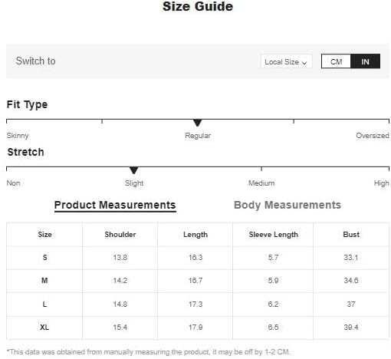The height and width of the screenshot is (359, 391).
Task: Click the Length column header
Action: point(195,235)
